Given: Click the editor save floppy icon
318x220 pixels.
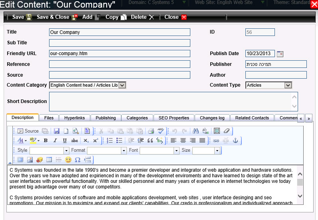Looking at the screenshot, I should (57, 131).
